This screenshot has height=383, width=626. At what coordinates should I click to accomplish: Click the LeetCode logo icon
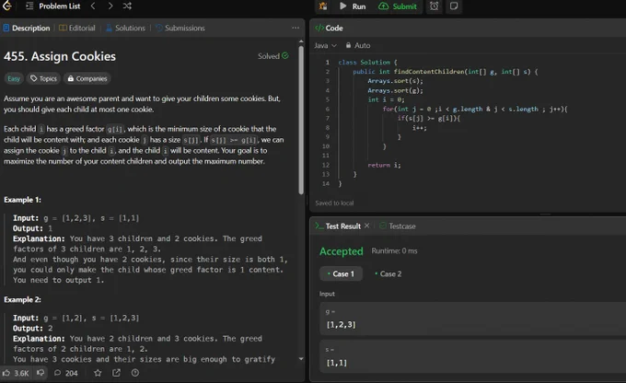tap(6, 6)
